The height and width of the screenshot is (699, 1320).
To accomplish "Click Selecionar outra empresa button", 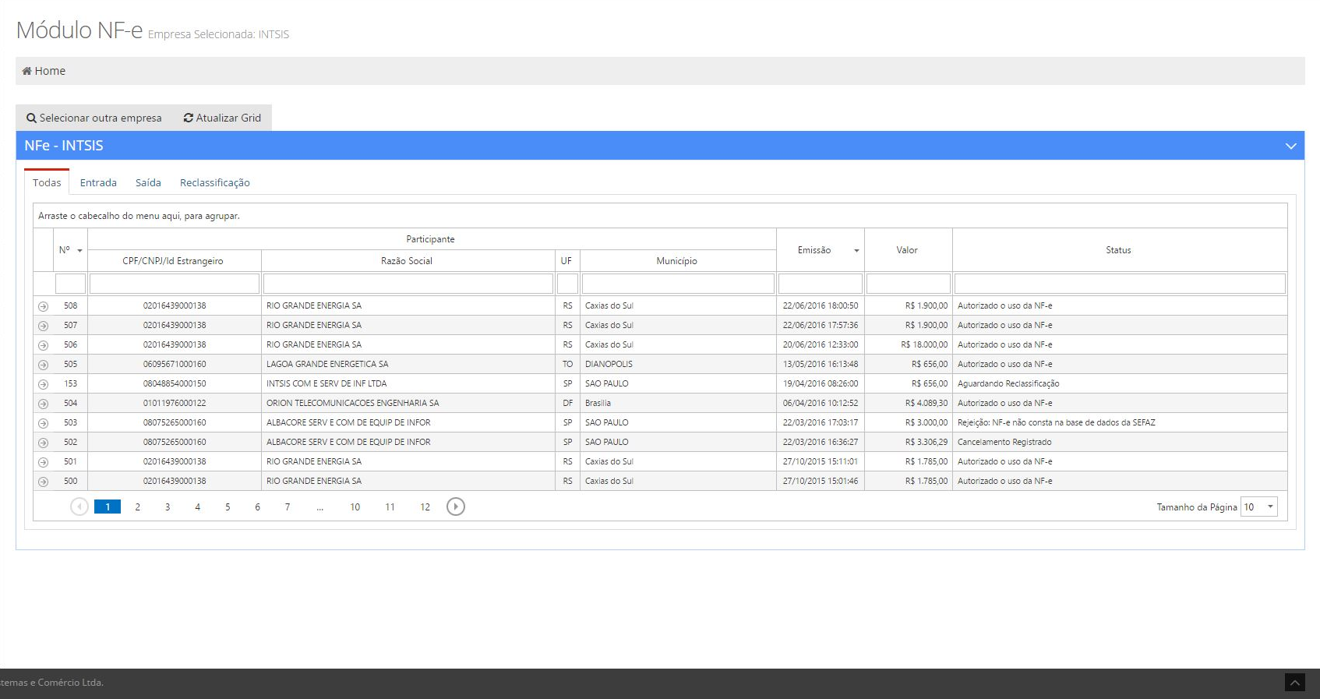I will click(94, 118).
